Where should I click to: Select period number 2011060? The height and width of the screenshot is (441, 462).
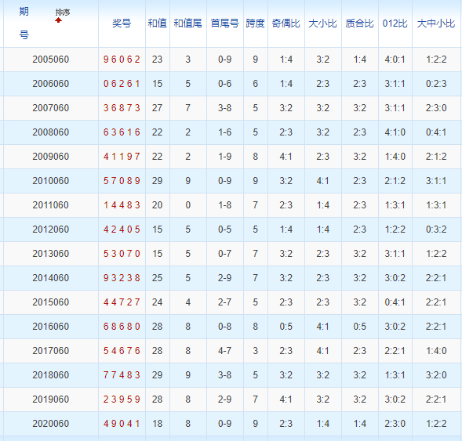[51, 205]
